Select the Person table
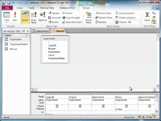This screenshot has width=161, height=121. pos(16,49)
